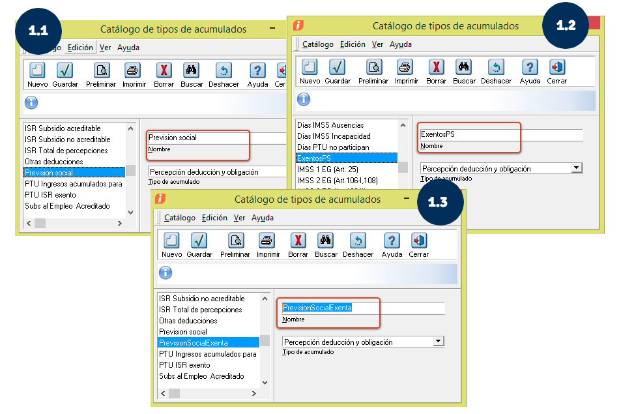
Task: Click Ayuda question icon in window 1.1
Action: click(x=257, y=70)
